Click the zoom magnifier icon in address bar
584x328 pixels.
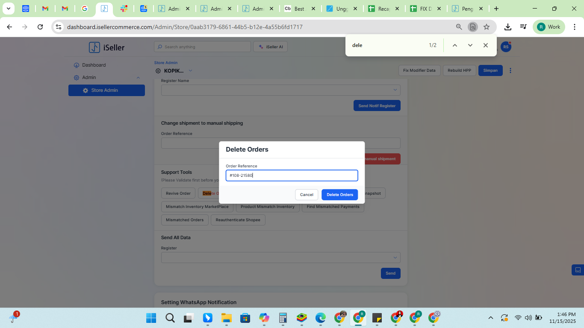point(459,27)
